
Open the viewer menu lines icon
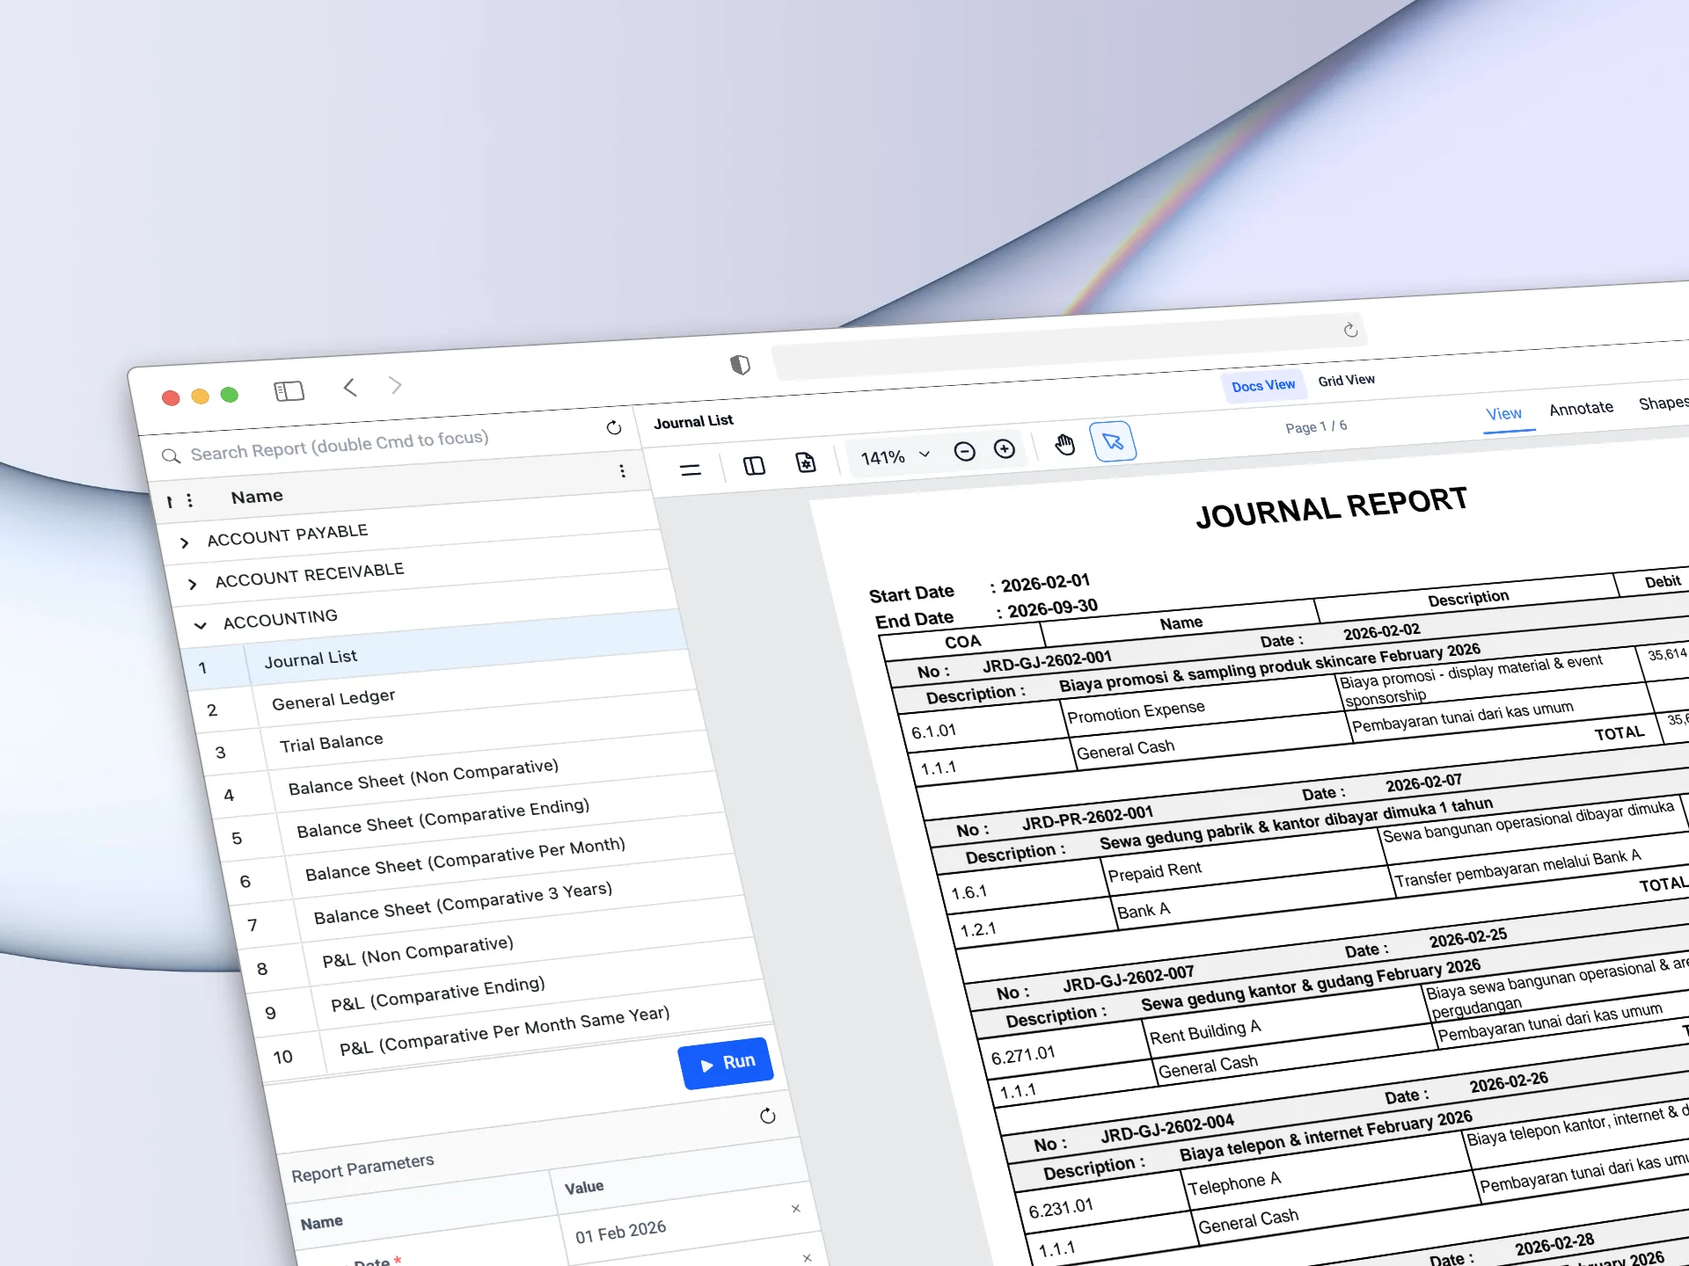tap(691, 469)
